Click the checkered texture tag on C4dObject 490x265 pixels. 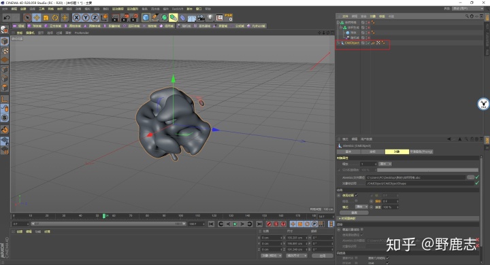(378, 43)
